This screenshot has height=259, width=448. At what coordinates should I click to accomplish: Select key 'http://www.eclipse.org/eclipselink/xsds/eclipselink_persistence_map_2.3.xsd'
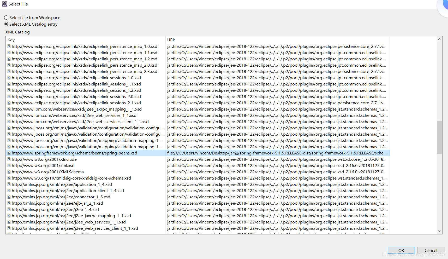85,72
